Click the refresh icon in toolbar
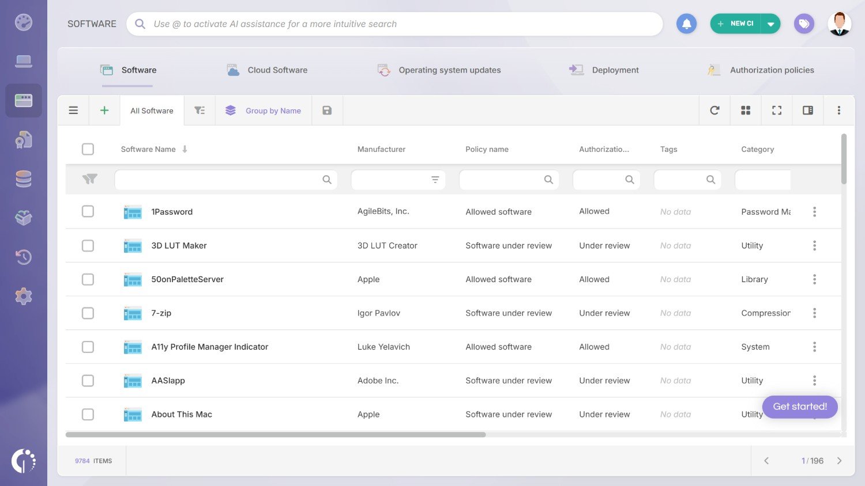This screenshot has width=865, height=486. coord(714,109)
